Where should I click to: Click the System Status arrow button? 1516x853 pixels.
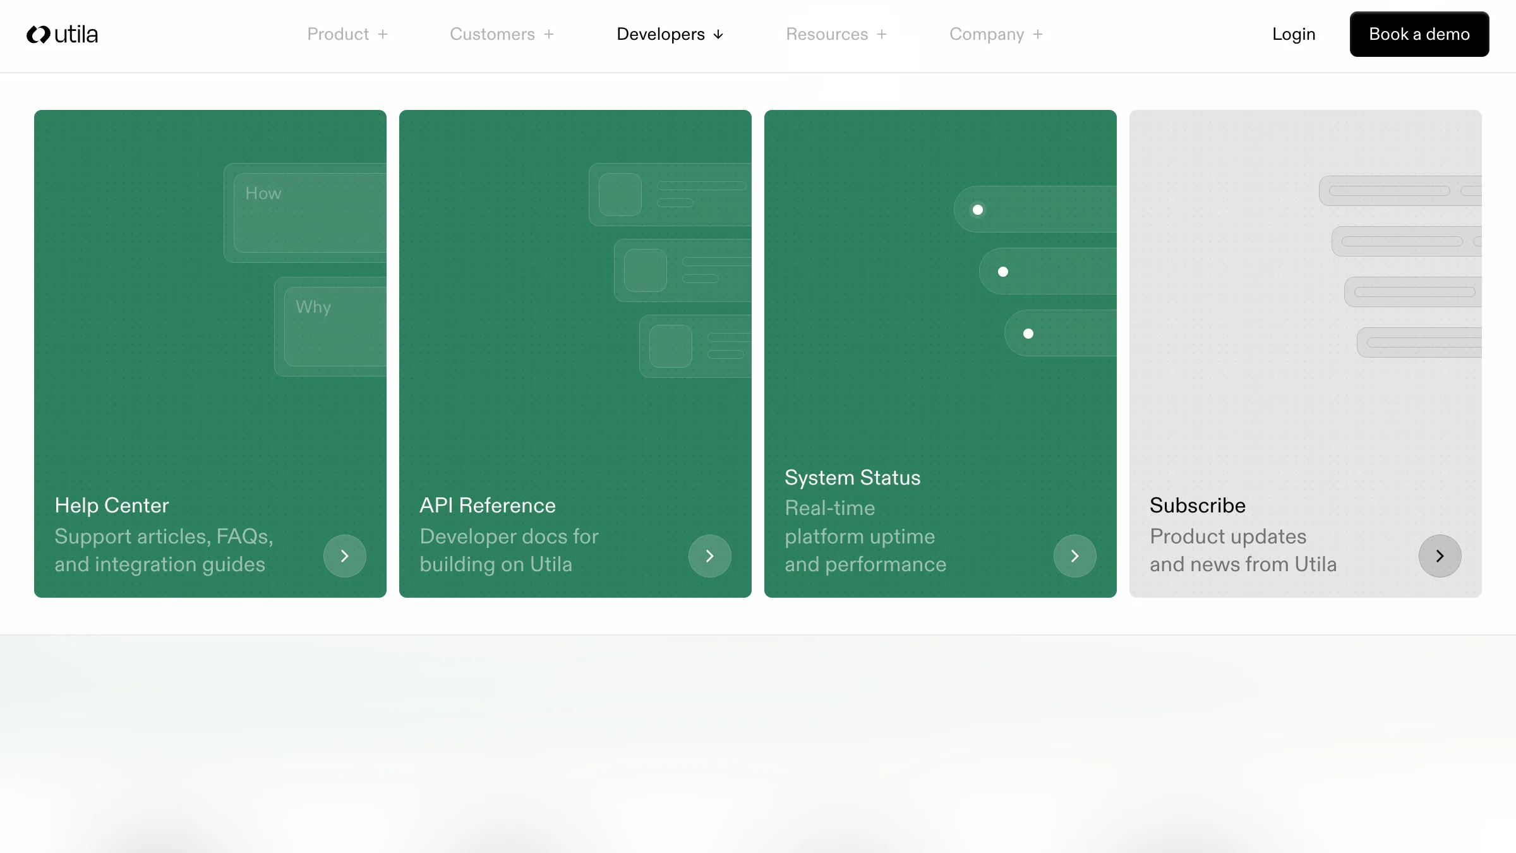click(x=1074, y=556)
